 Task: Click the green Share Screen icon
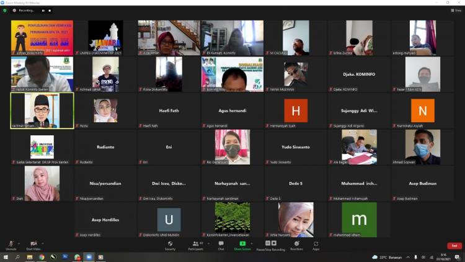pyautogui.click(x=242, y=245)
